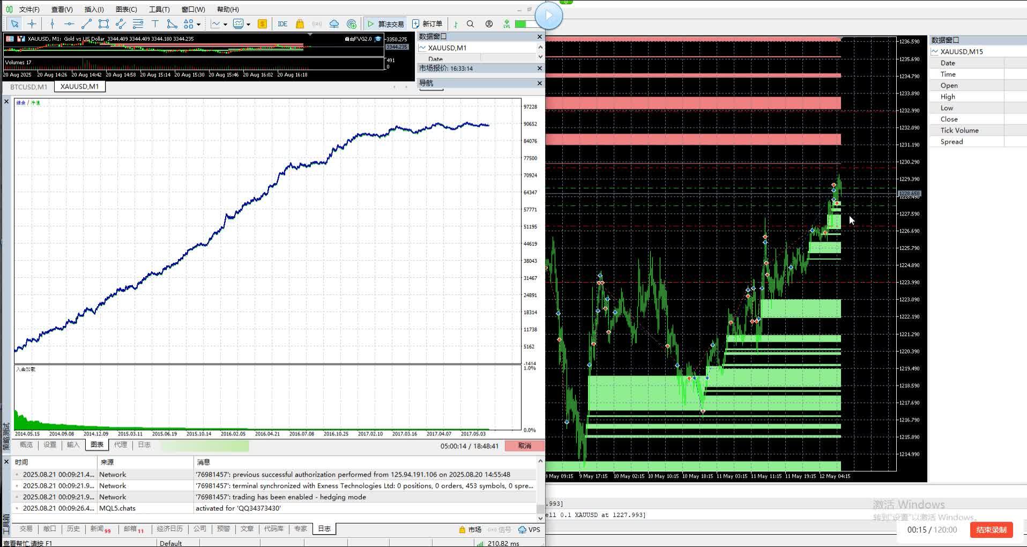Open the 新闻 toolbox tab
This screenshot has height=547, width=1027.
point(100,529)
